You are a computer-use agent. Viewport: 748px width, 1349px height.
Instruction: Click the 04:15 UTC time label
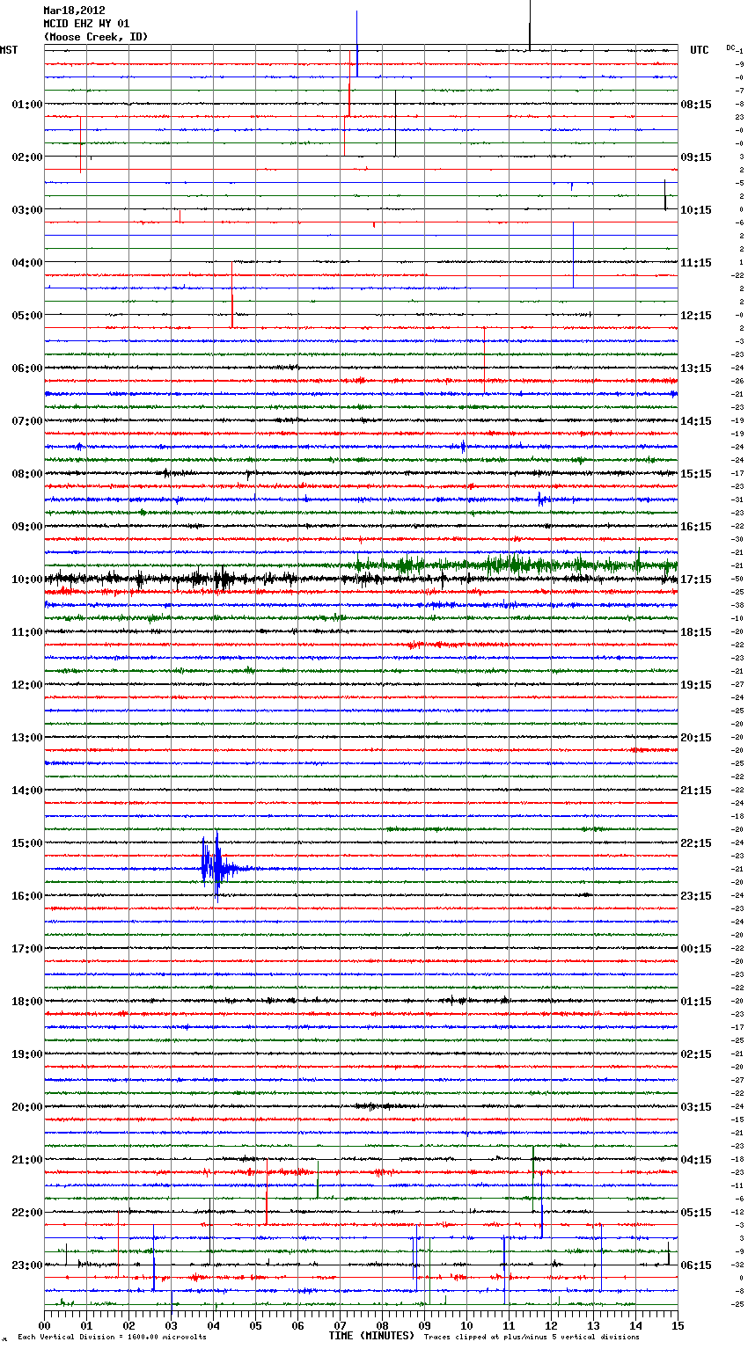696,1160
